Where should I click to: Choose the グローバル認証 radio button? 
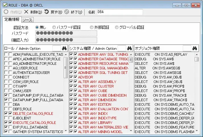[x=117, y=28]
